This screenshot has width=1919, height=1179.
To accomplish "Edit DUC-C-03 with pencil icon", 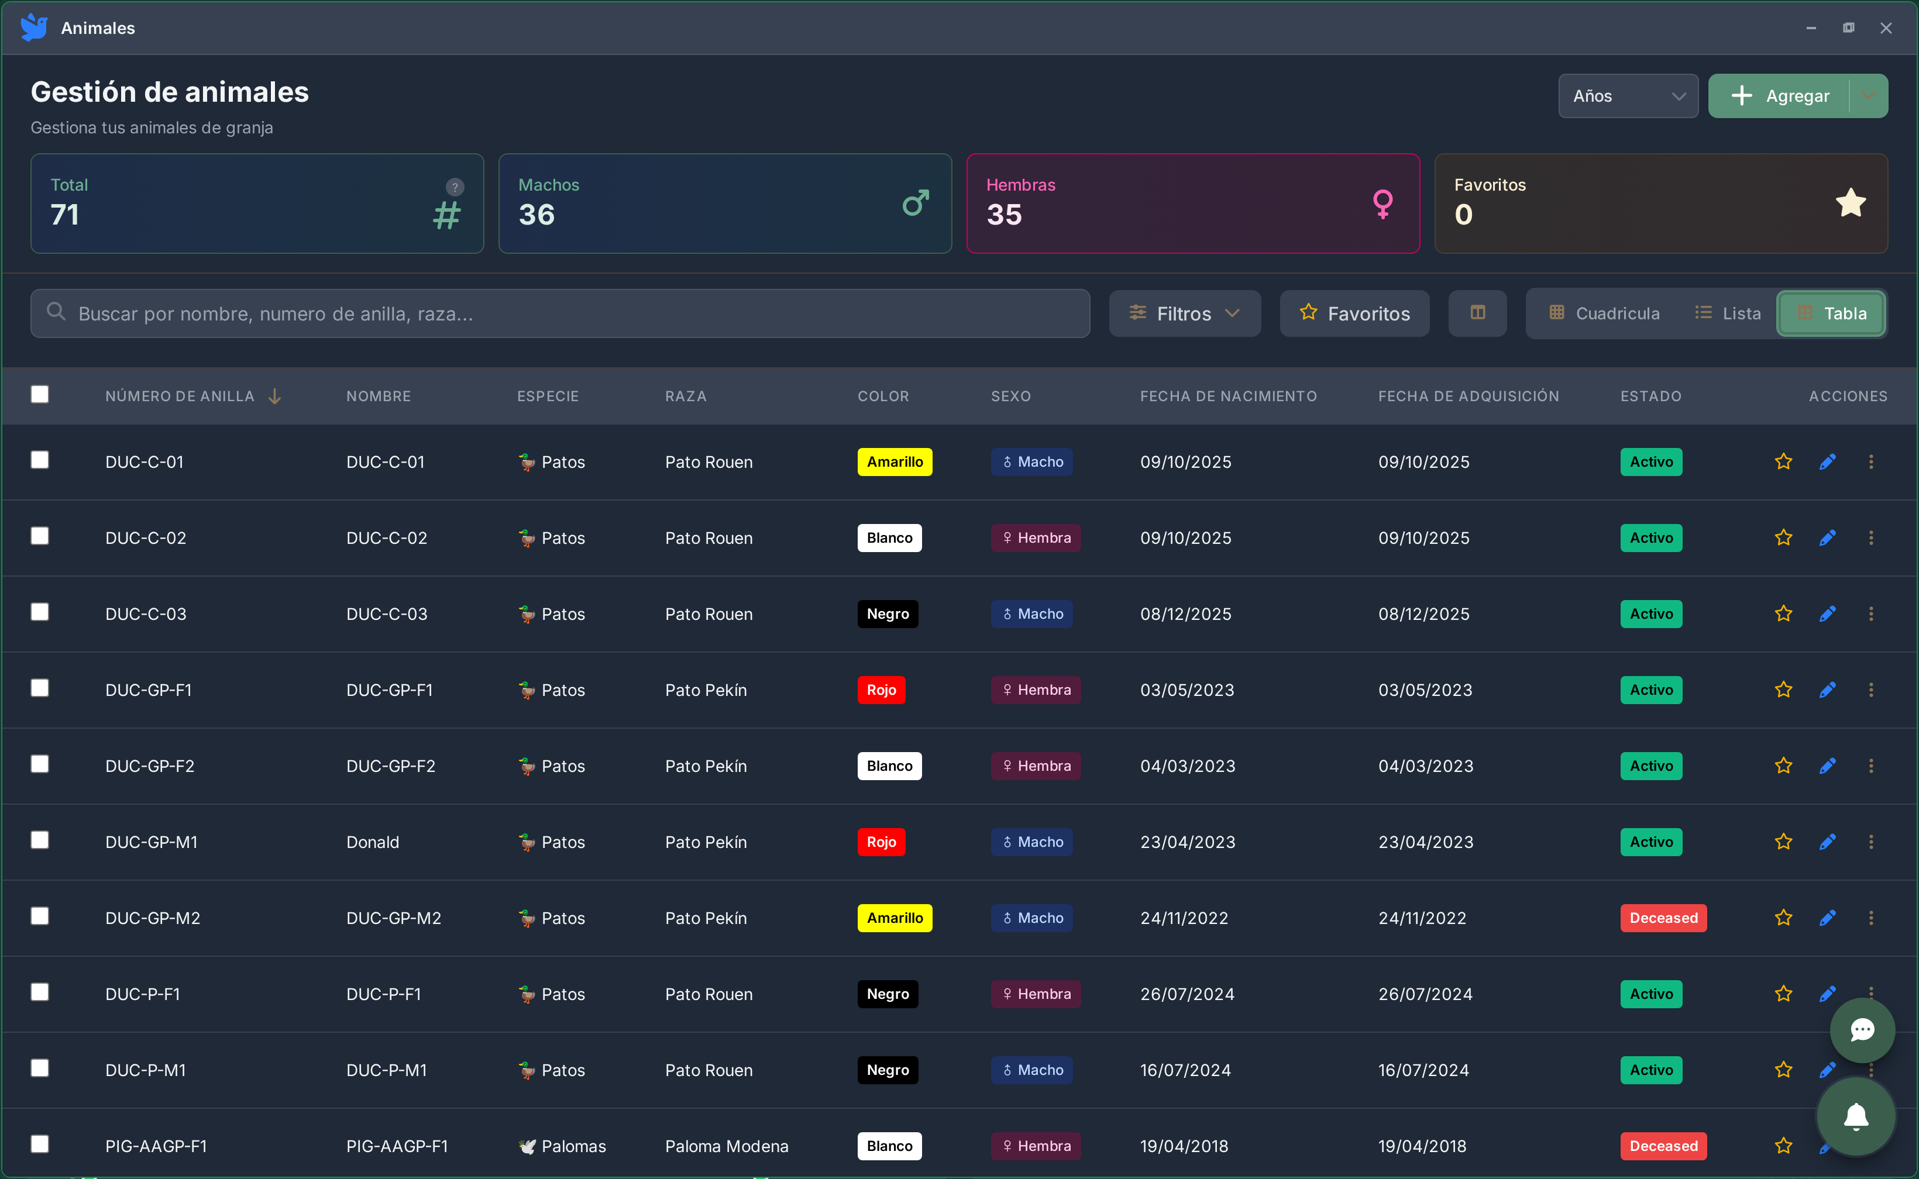I will click(1827, 613).
